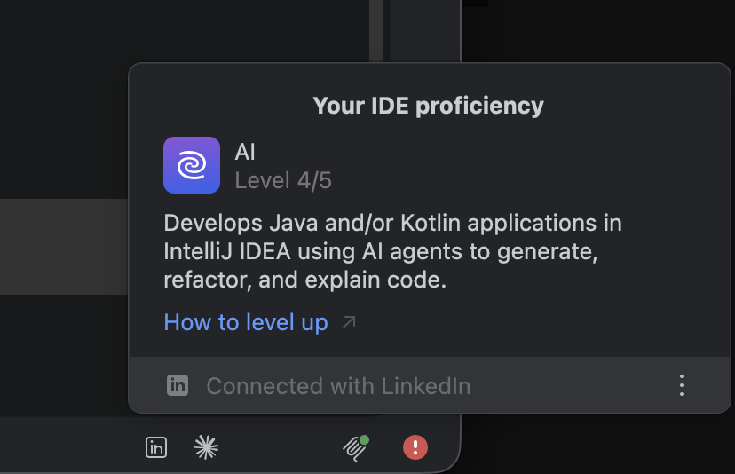Screen dimensions: 735x474
Task: Click the starburst AI icon in the status bar
Action: 206,447
